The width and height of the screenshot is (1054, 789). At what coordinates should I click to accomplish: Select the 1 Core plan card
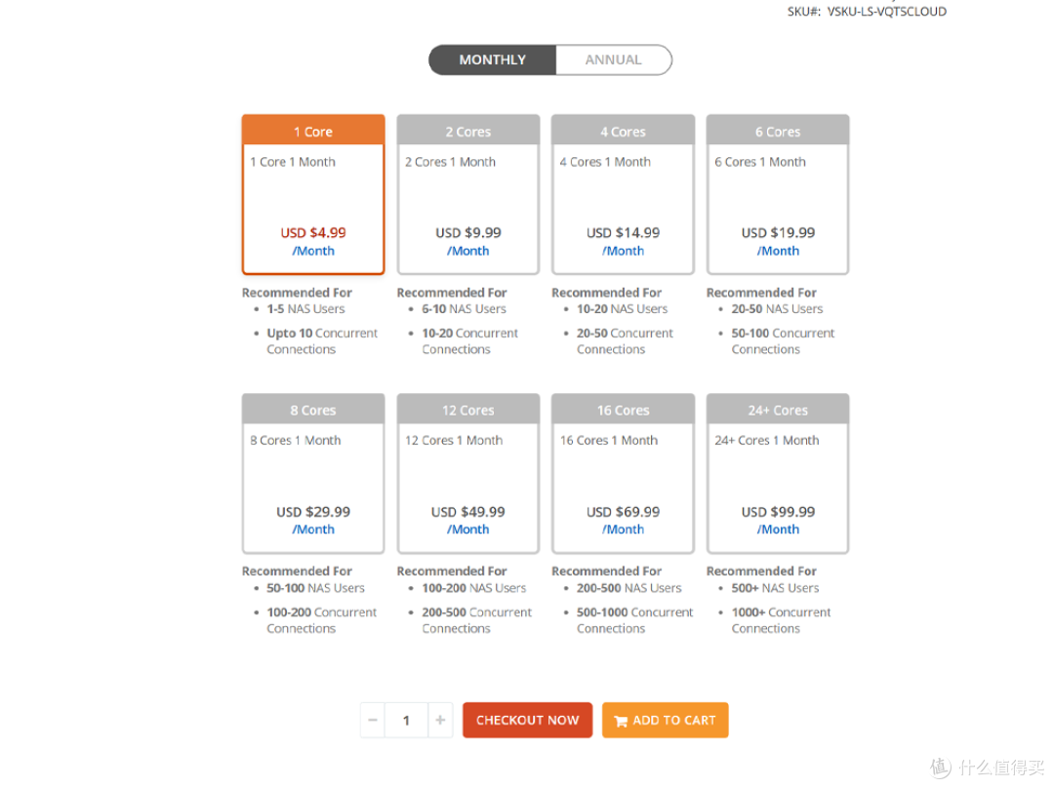point(313,195)
